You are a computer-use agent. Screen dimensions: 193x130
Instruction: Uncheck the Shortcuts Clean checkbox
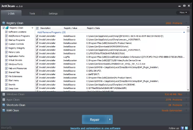click(x=4, y=105)
